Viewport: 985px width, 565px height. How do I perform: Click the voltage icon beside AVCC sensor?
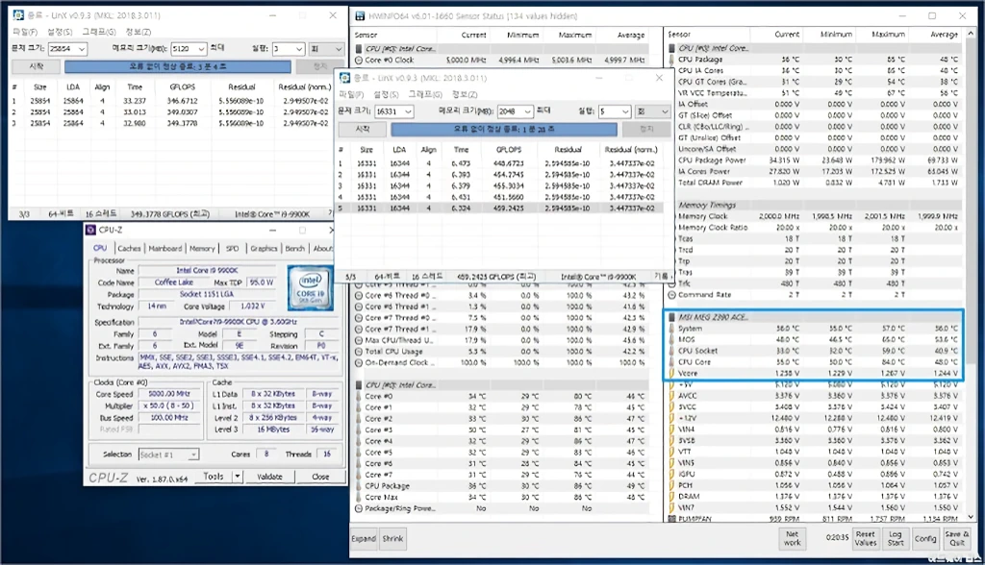click(671, 396)
